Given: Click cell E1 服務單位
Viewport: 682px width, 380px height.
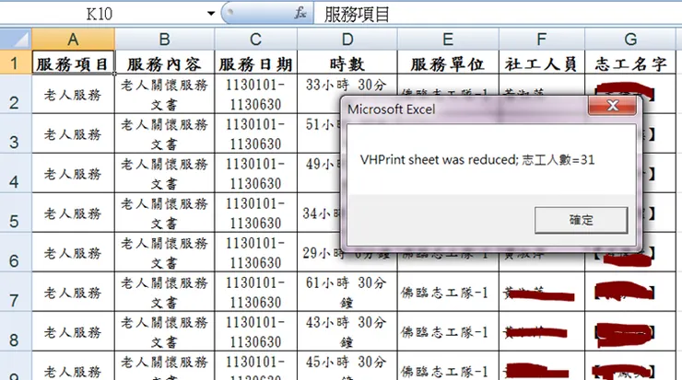Looking at the screenshot, I should pos(448,63).
